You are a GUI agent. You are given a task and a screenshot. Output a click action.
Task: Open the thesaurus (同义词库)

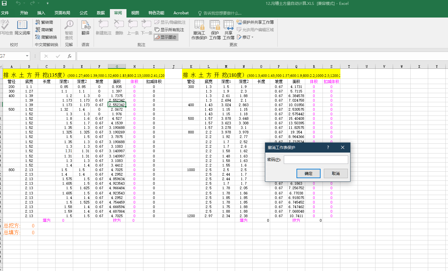(x=22, y=27)
